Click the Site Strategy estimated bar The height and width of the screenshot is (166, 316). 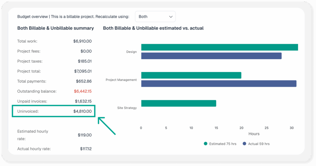tap(178, 104)
